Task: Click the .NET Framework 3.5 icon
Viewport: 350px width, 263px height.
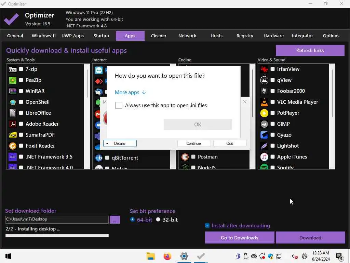Action: pos(13,157)
